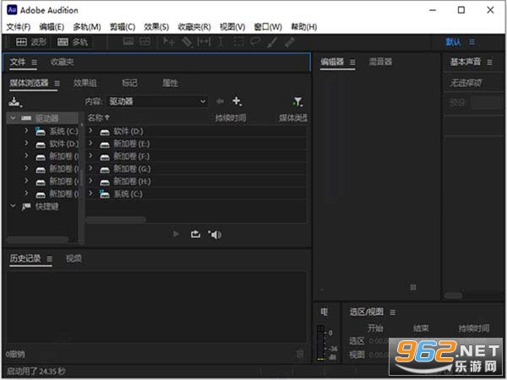Open the 帮助(H) menu
Image resolution: width=507 pixels, height=380 pixels.
(304, 27)
